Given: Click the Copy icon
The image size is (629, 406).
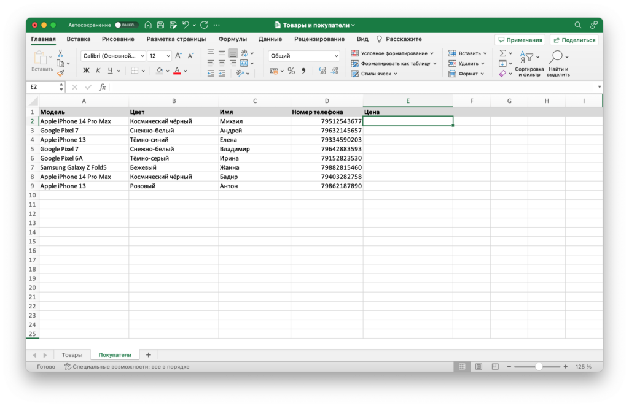Looking at the screenshot, I should click(x=61, y=63).
